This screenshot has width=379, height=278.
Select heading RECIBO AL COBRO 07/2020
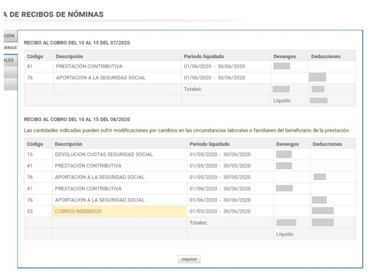pyautogui.click(x=77, y=43)
